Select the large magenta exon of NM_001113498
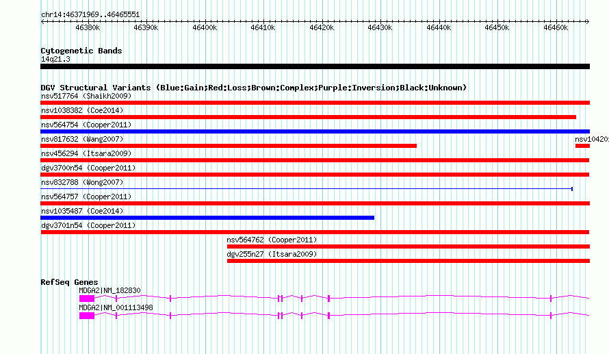This screenshot has height=354, width=609. [87, 316]
